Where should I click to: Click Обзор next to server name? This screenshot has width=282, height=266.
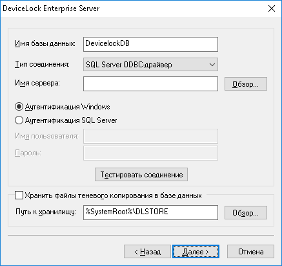pos(246,84)
